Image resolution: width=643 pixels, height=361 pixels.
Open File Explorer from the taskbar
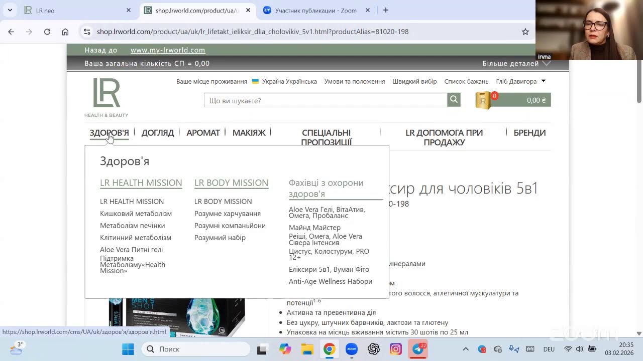tap(307, 349)
